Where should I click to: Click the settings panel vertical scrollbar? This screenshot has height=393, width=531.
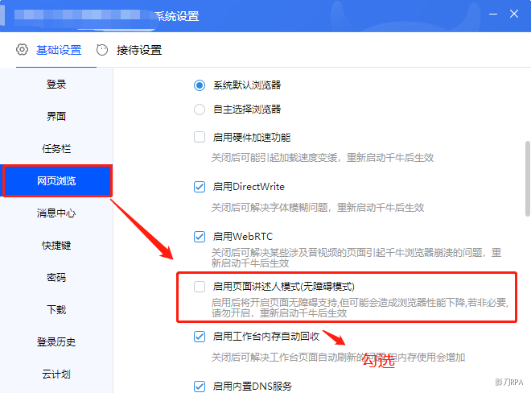pos(528,179)
